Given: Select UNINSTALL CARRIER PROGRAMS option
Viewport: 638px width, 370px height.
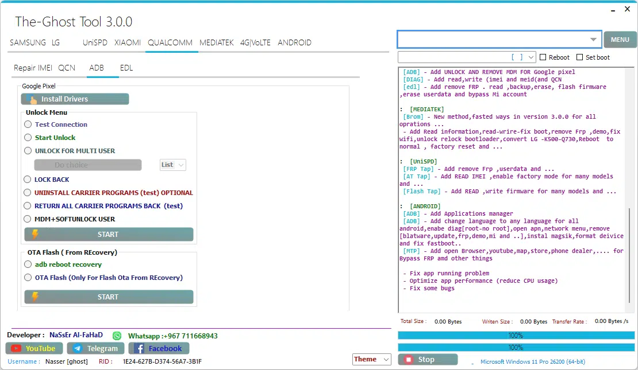Looking at the screenshot, I should click(27, 193).
